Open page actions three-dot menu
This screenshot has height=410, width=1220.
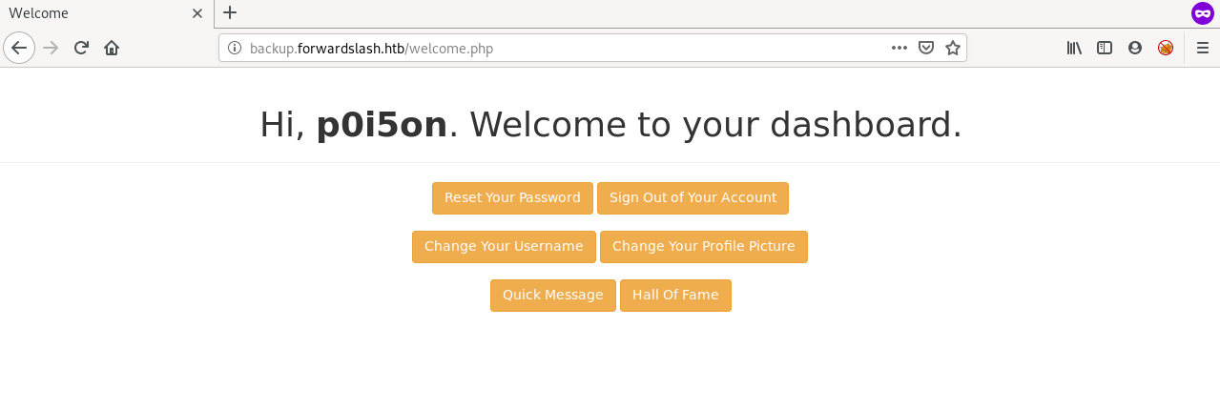[899, 48]
